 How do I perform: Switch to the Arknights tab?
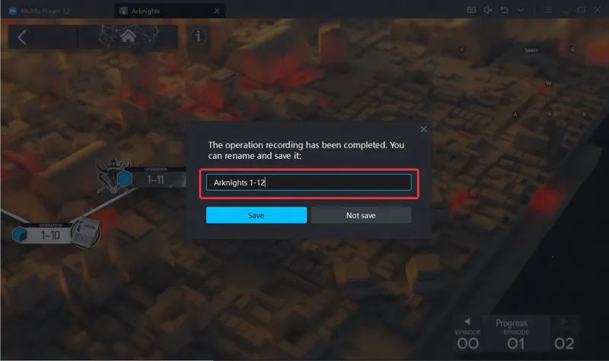coord(164,11)
